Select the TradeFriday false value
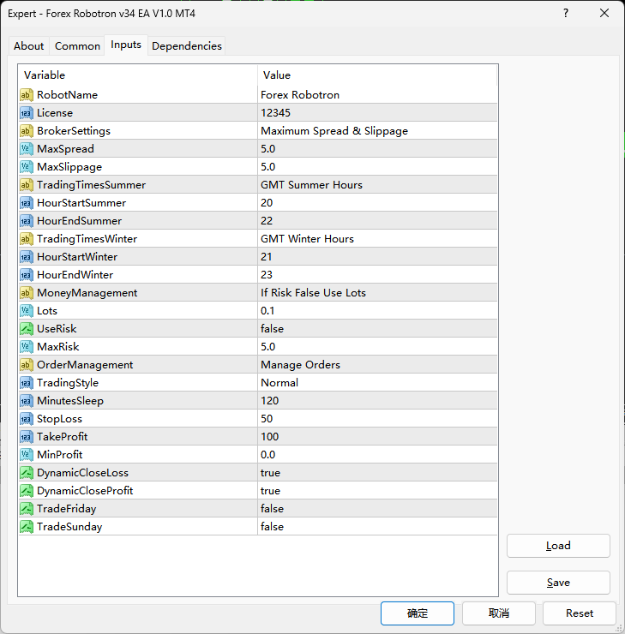 coord(377,509)
